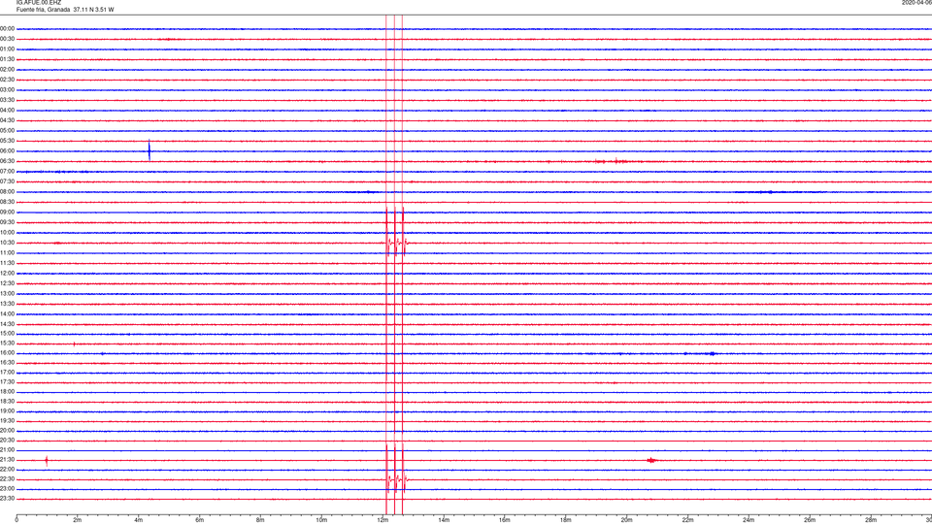
Task: Click the calibration pulses on the 10:30 trace
Action: click(x=396, y=243)
